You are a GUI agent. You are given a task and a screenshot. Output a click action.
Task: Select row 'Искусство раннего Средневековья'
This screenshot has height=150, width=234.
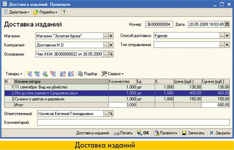117,93
